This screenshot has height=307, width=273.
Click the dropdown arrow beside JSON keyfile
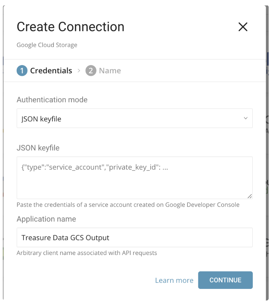tap(246, 118)
